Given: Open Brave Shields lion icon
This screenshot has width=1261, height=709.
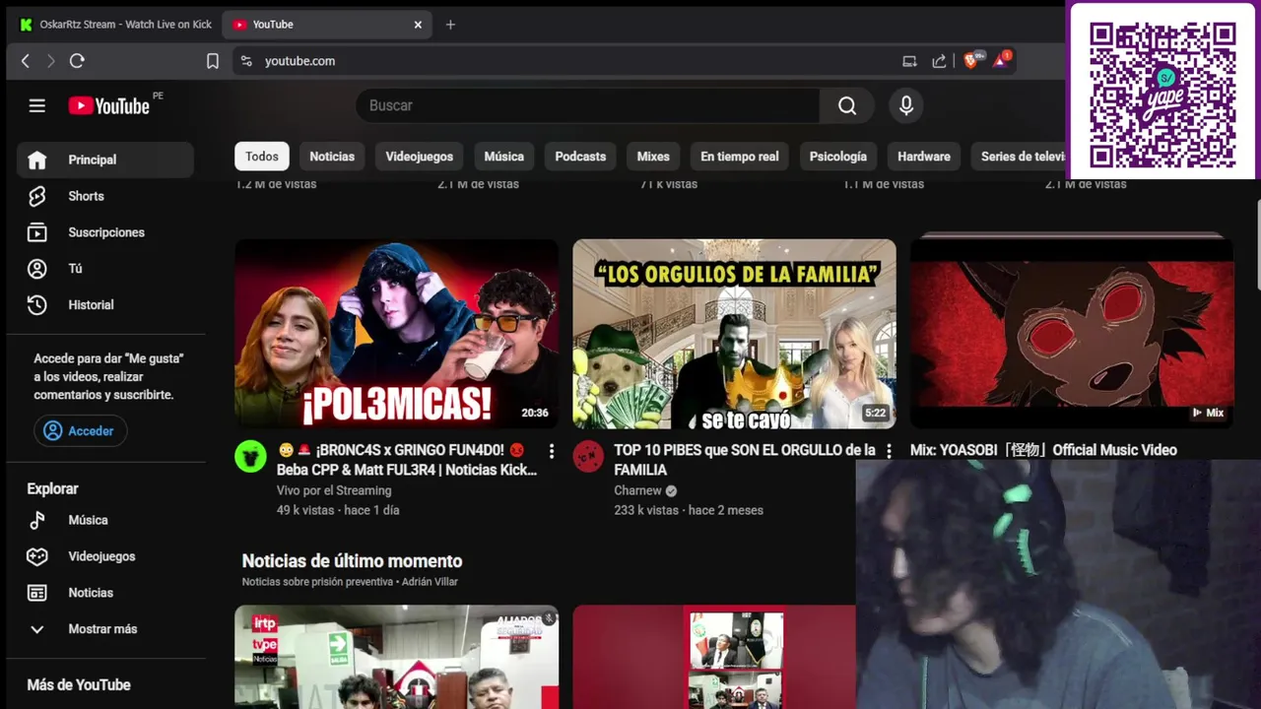Looking at the screenshot, I should tap(971, 60).
